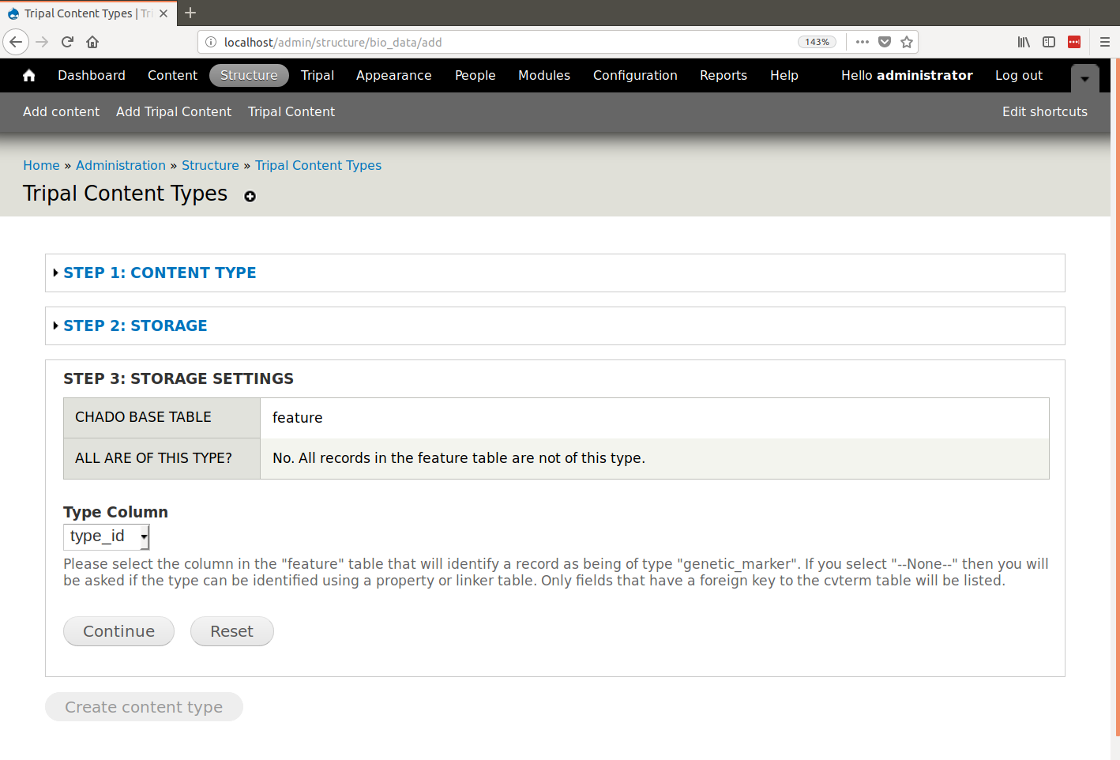Expand Step 1: Content Type section

160,273
